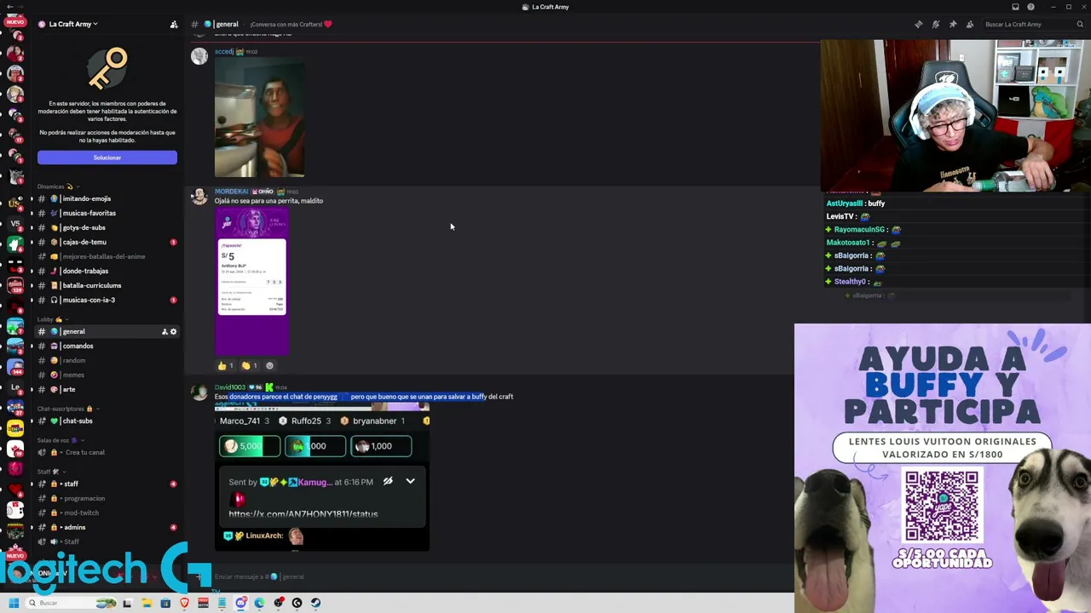Image resolution: width=1091 pixels, height=613 pixels.
Task: Toggle the member list panel
Action: 969,24
